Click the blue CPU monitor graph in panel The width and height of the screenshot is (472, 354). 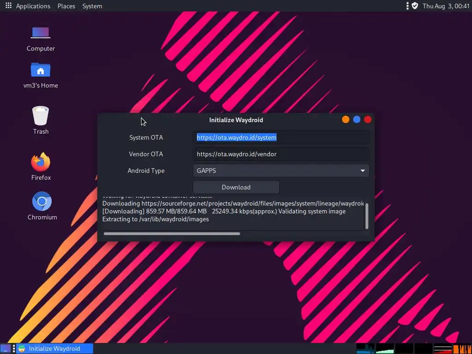click(366, 348)
